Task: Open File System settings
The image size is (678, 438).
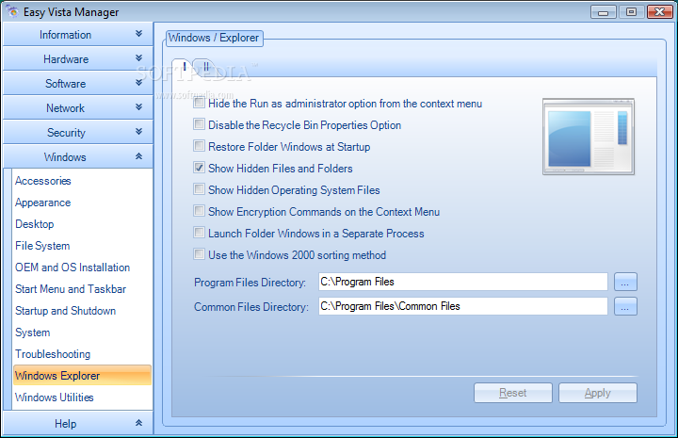Action: pos(42,246)
